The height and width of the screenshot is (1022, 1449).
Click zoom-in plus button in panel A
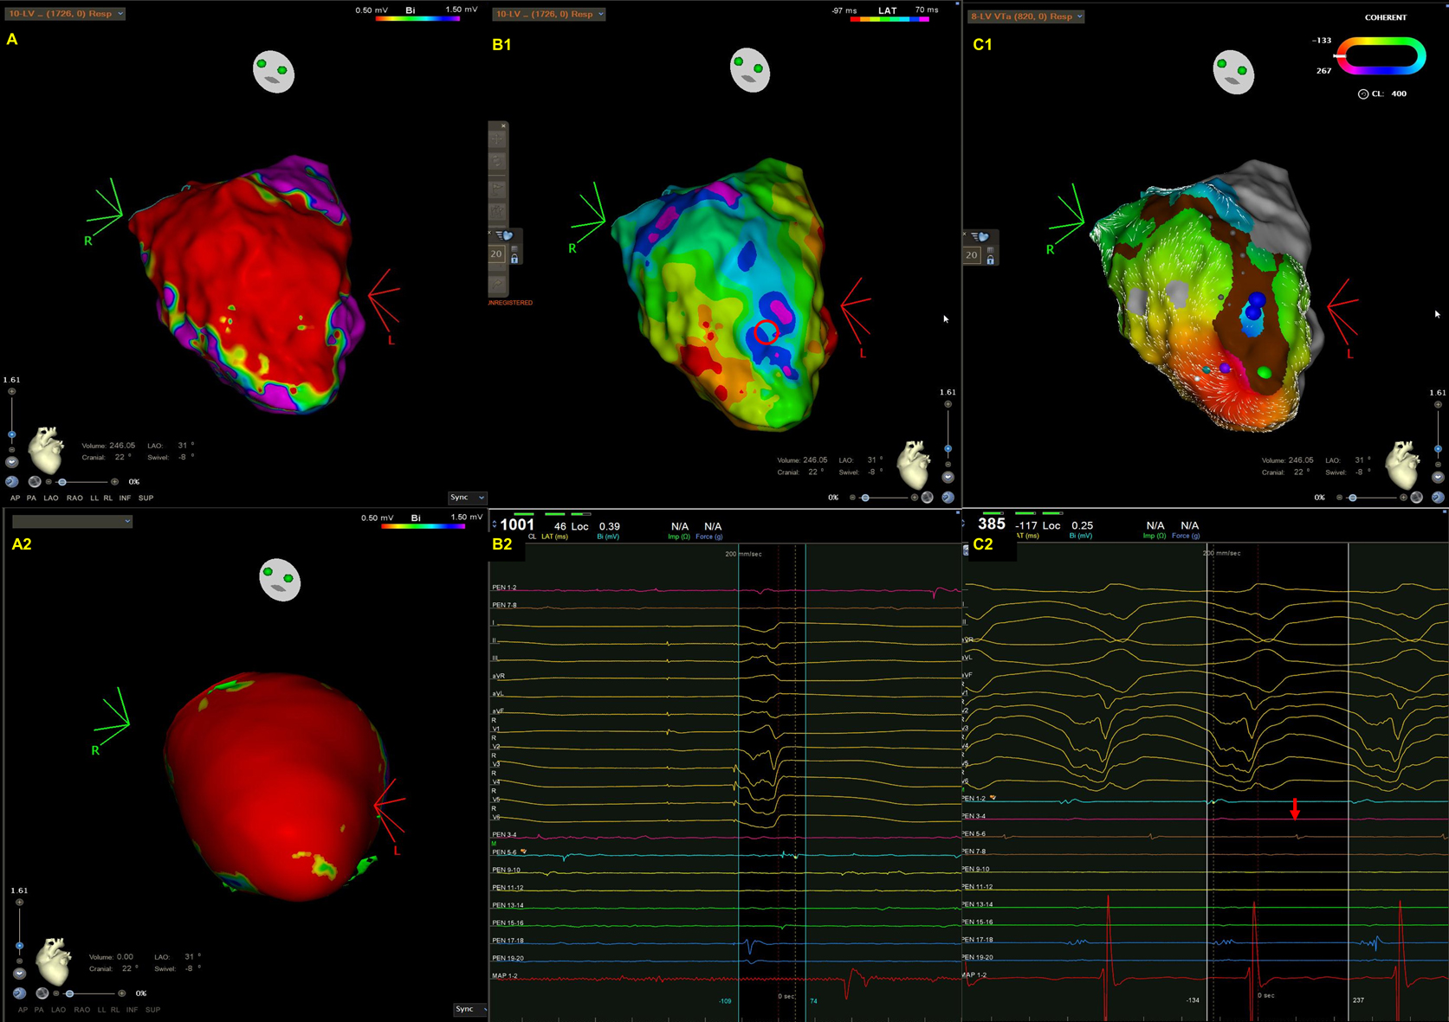coord(12,392)
